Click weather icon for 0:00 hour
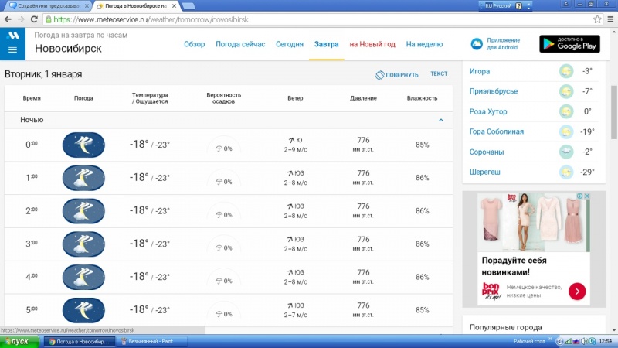 (83, 145)
